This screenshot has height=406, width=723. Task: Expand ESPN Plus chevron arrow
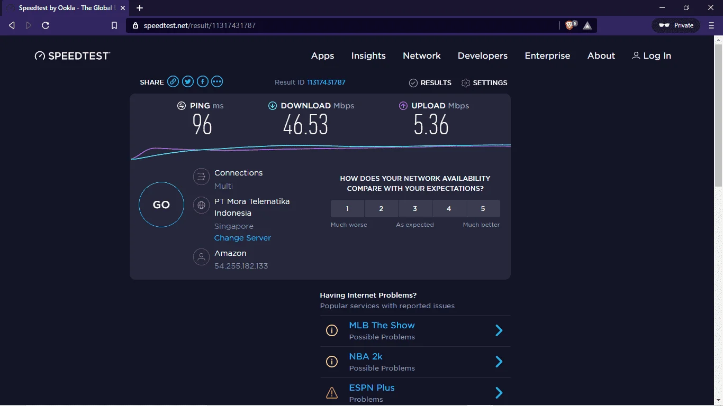click(x=499, y=393)
